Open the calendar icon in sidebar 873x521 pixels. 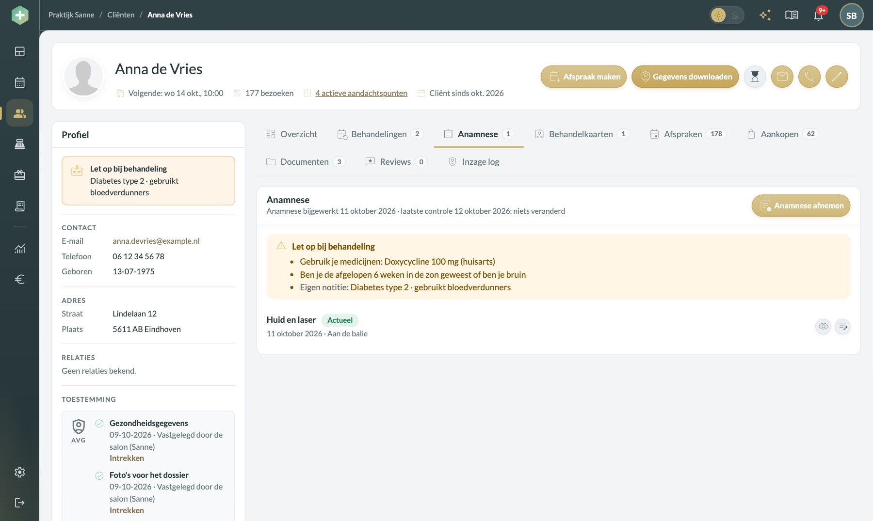click(x=20, y=82)
